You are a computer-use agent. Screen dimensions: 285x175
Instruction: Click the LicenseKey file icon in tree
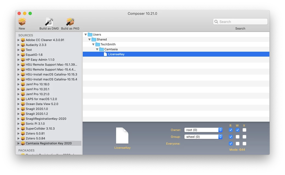pos(105,54)
